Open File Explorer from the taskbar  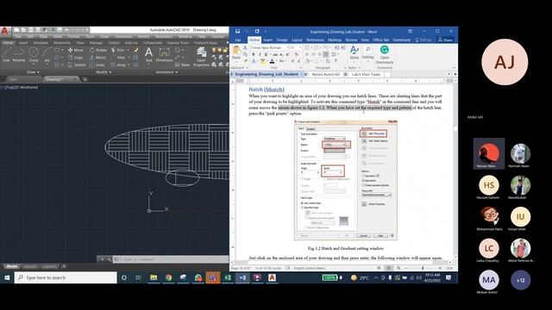(154, 277)
